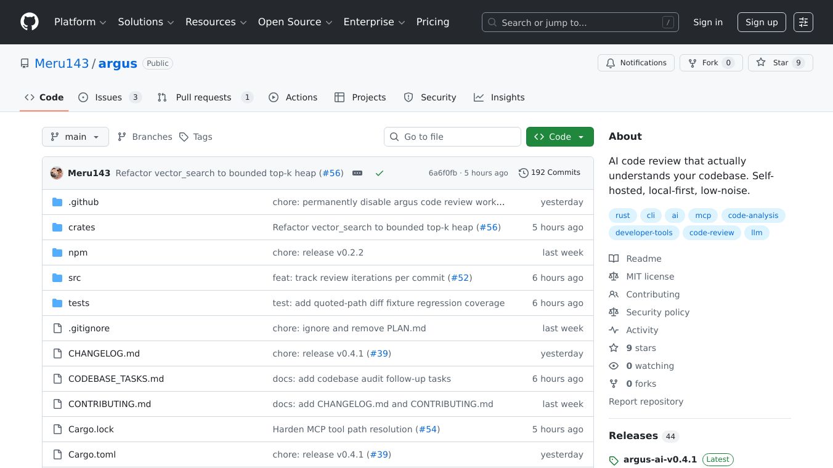Switch to the Issues tab
Viewport: 833px width, 468px height.
click(110, 97)
